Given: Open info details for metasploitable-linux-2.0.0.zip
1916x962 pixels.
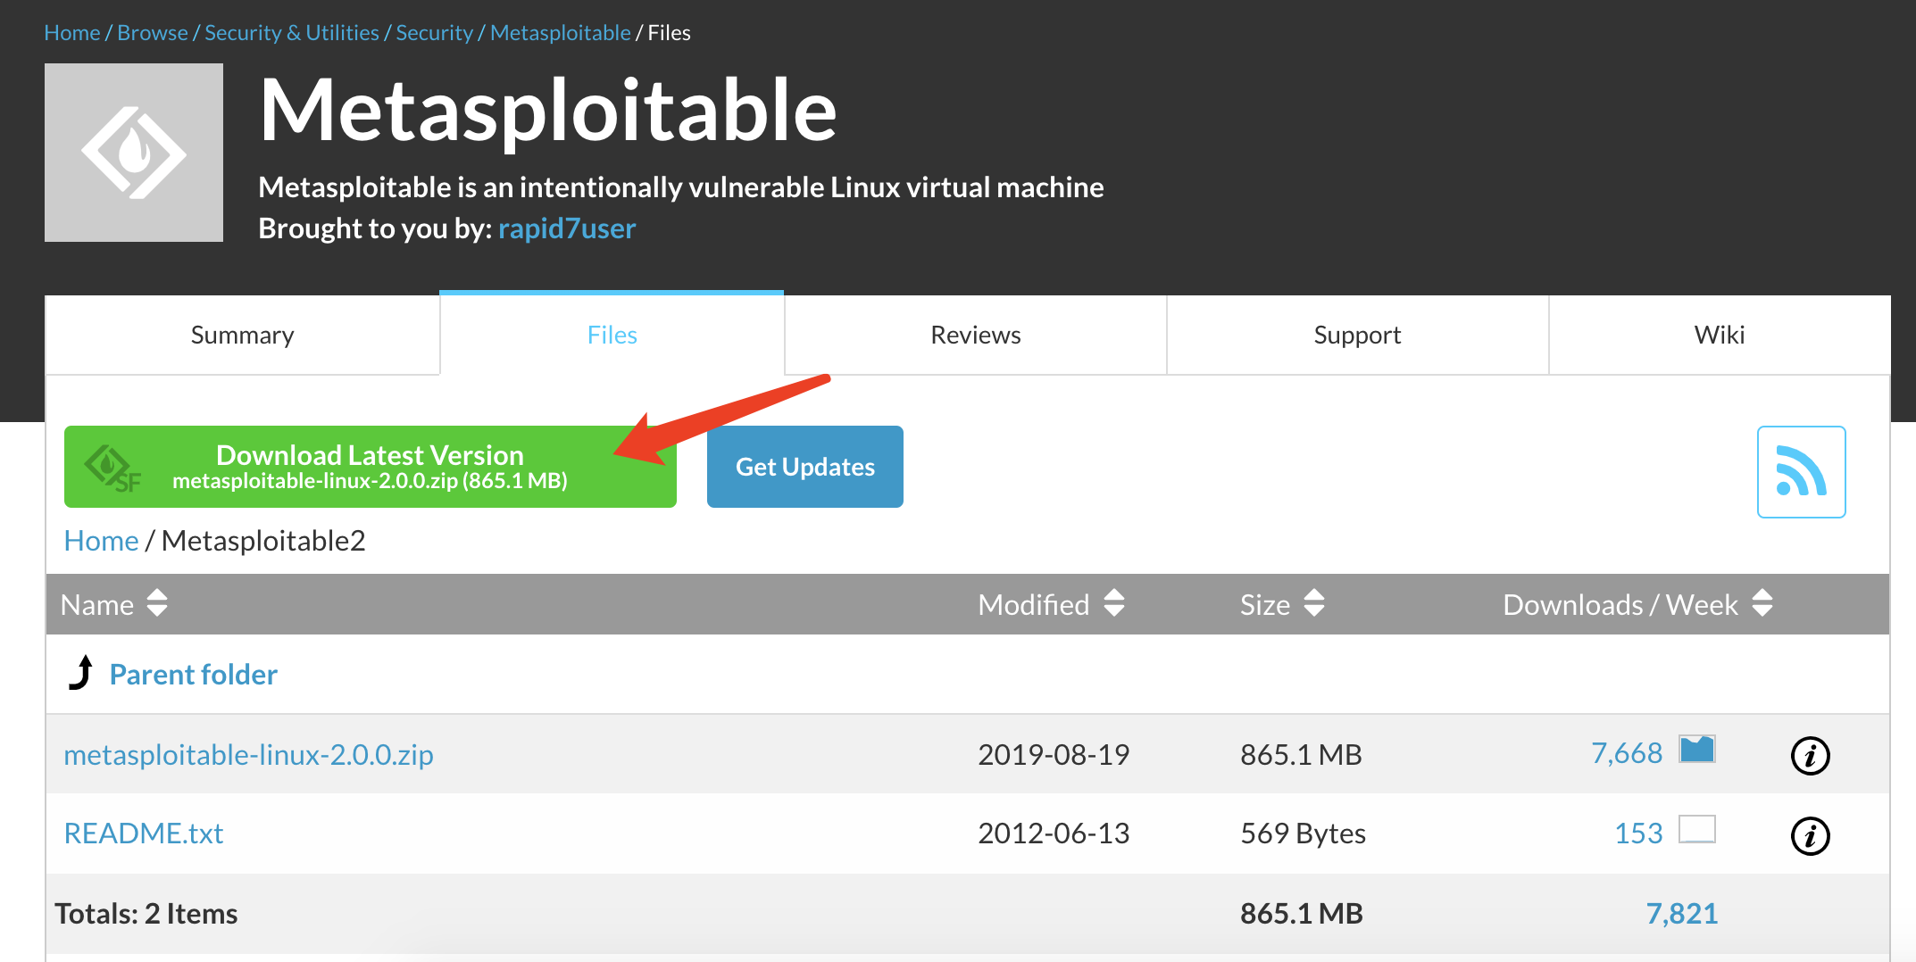Looking at the screenshot, I should click(1811, 755).
